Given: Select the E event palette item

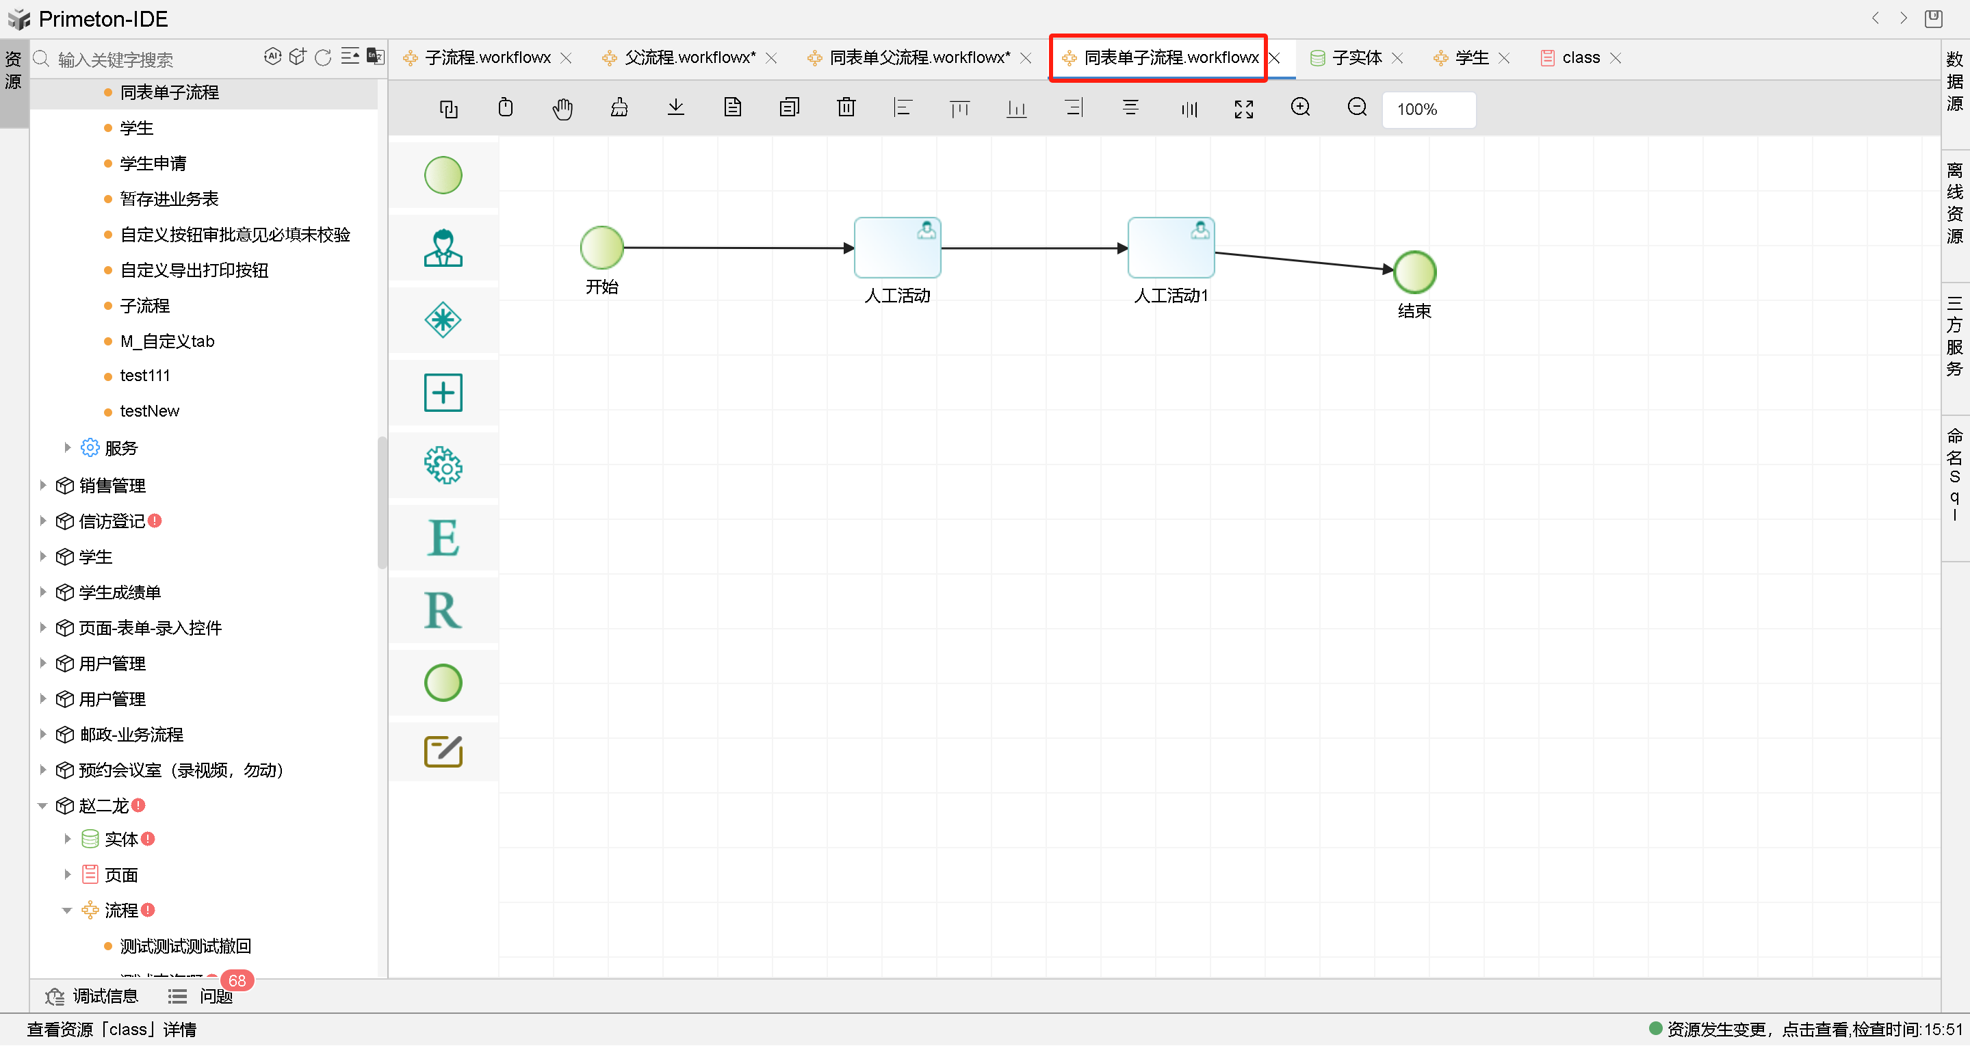Looking at the screenshot, I should [443, 538].
